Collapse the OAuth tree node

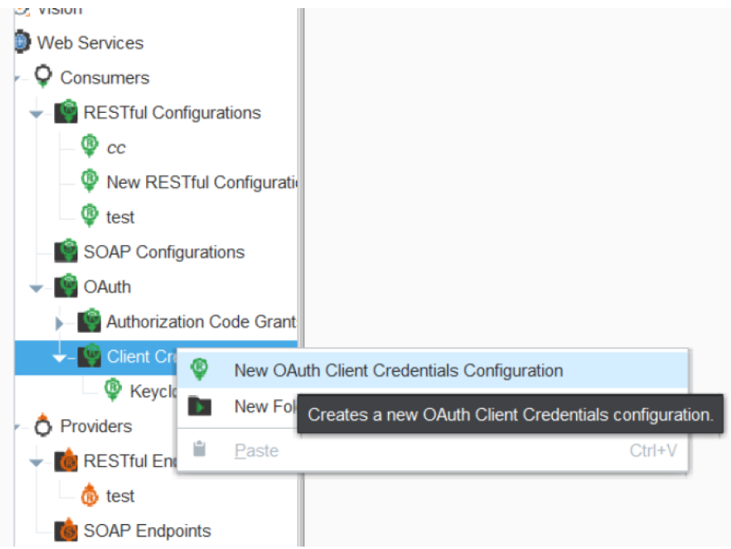pyautogui.click(x=36, y=288)
